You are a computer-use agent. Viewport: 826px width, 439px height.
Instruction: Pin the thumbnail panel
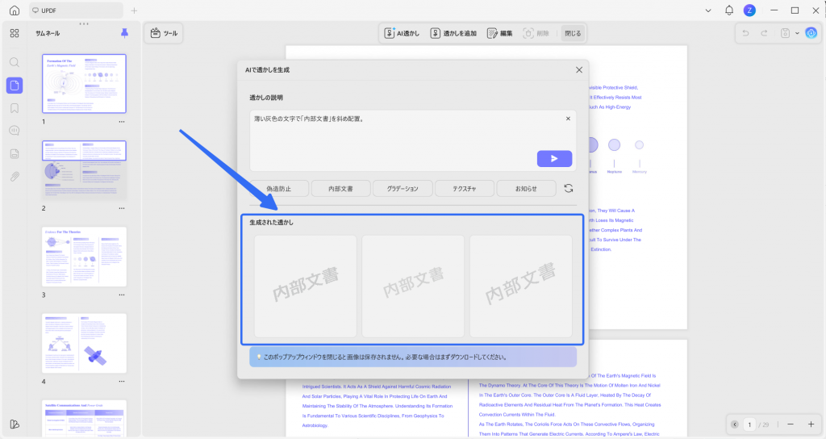coord(124,33)
